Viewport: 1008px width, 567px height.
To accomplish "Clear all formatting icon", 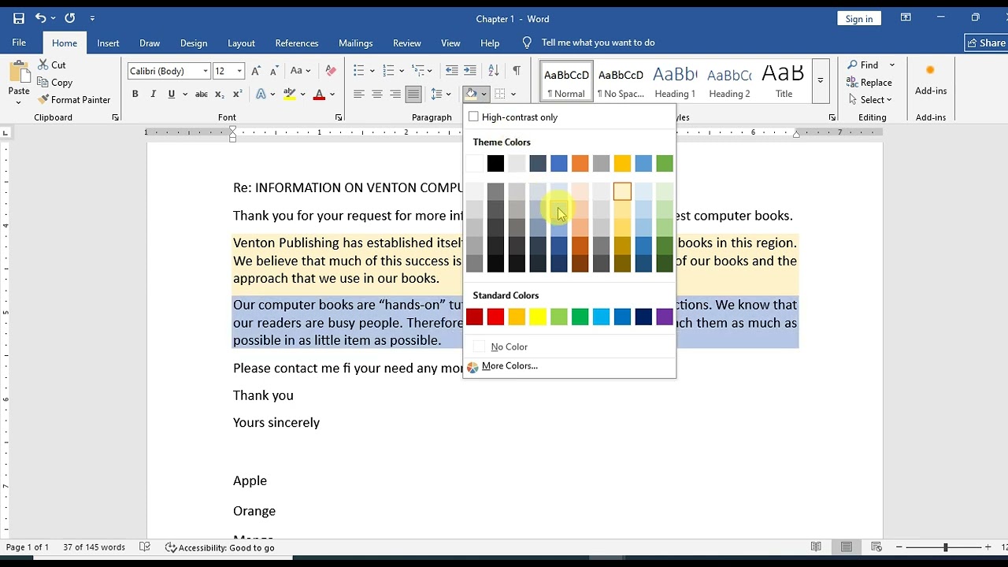I will 331,71.
